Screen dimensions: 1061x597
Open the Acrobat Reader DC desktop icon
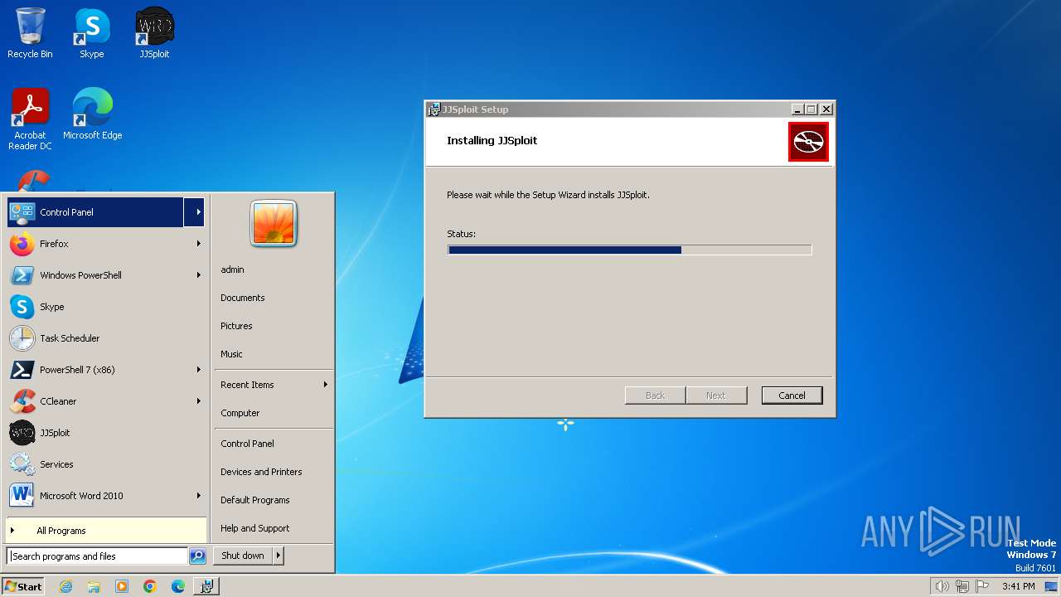tap(30, 119)
